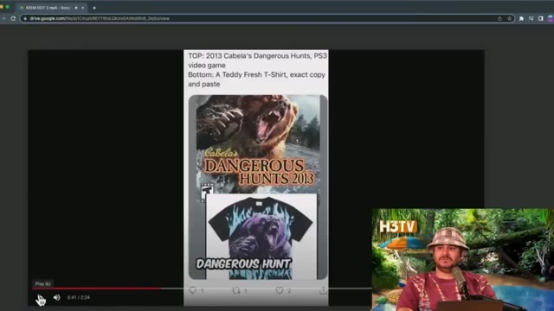Click the reply icon under the tweet
554x311 pixels.
[192, 290]
